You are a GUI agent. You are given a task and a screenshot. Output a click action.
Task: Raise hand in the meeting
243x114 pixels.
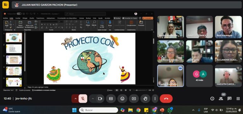(145, 99)
